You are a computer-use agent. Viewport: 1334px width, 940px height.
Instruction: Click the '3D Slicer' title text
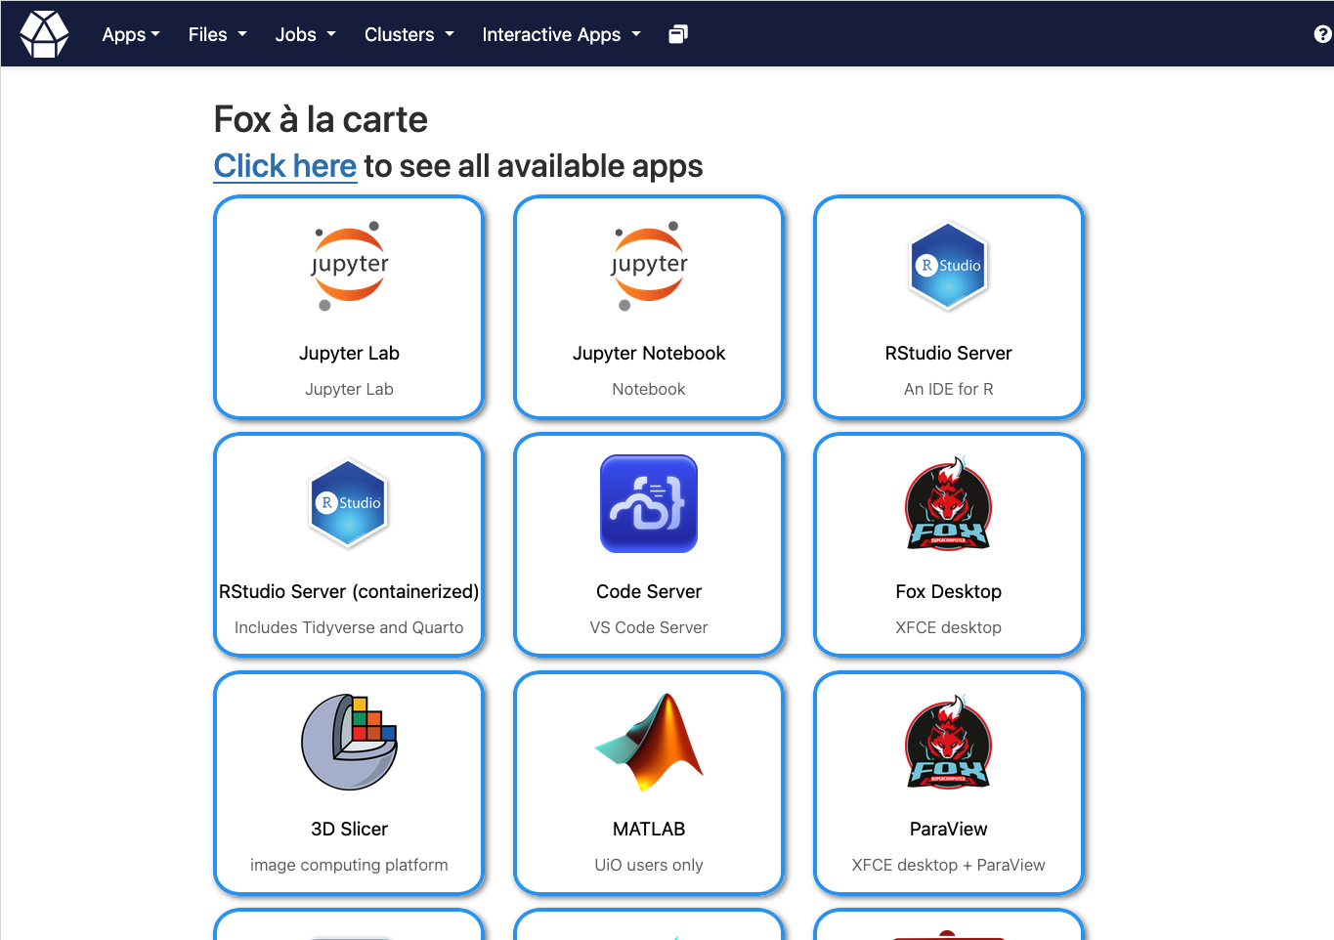(349, 829)
